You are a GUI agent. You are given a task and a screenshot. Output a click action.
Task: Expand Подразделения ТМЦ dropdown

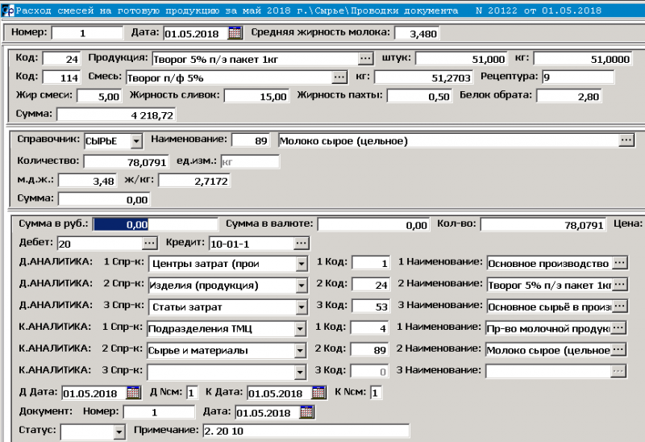pyautogui.click(x=302, y=329)
